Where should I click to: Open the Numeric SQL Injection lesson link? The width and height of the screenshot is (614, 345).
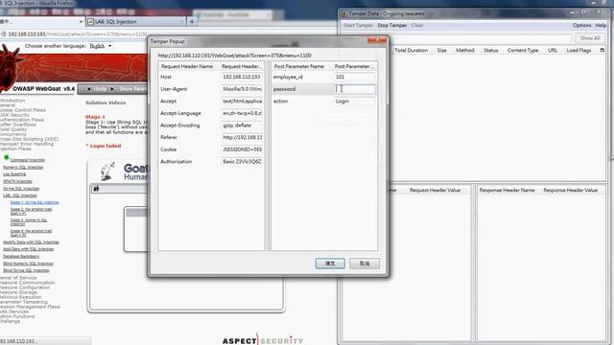tap(23, 168)
